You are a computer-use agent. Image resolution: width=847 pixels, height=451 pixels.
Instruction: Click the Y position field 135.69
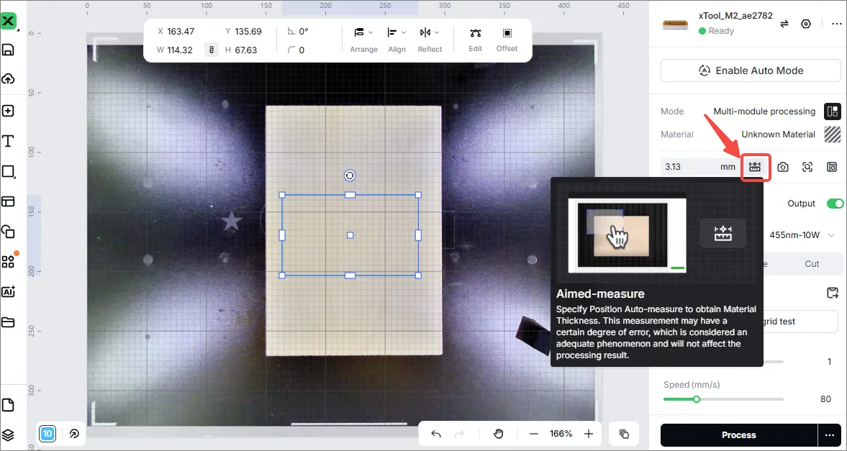pos(248,32)
